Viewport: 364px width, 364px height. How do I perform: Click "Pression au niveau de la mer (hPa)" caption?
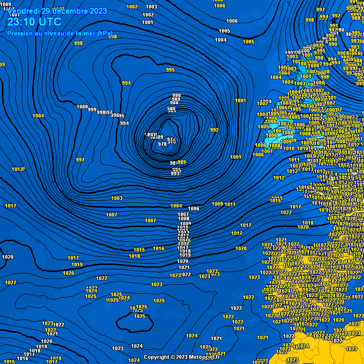60,34
